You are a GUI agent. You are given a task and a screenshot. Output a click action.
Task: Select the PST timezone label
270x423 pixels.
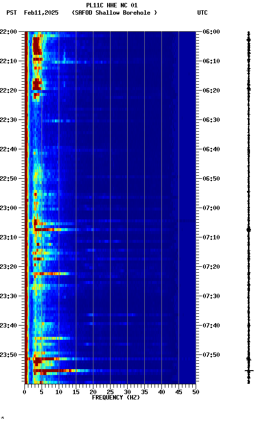12,13
